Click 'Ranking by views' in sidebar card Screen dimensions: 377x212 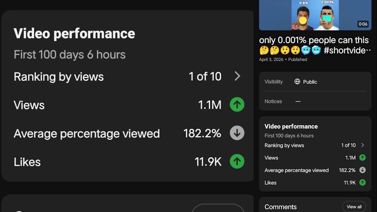click(284, 145)
